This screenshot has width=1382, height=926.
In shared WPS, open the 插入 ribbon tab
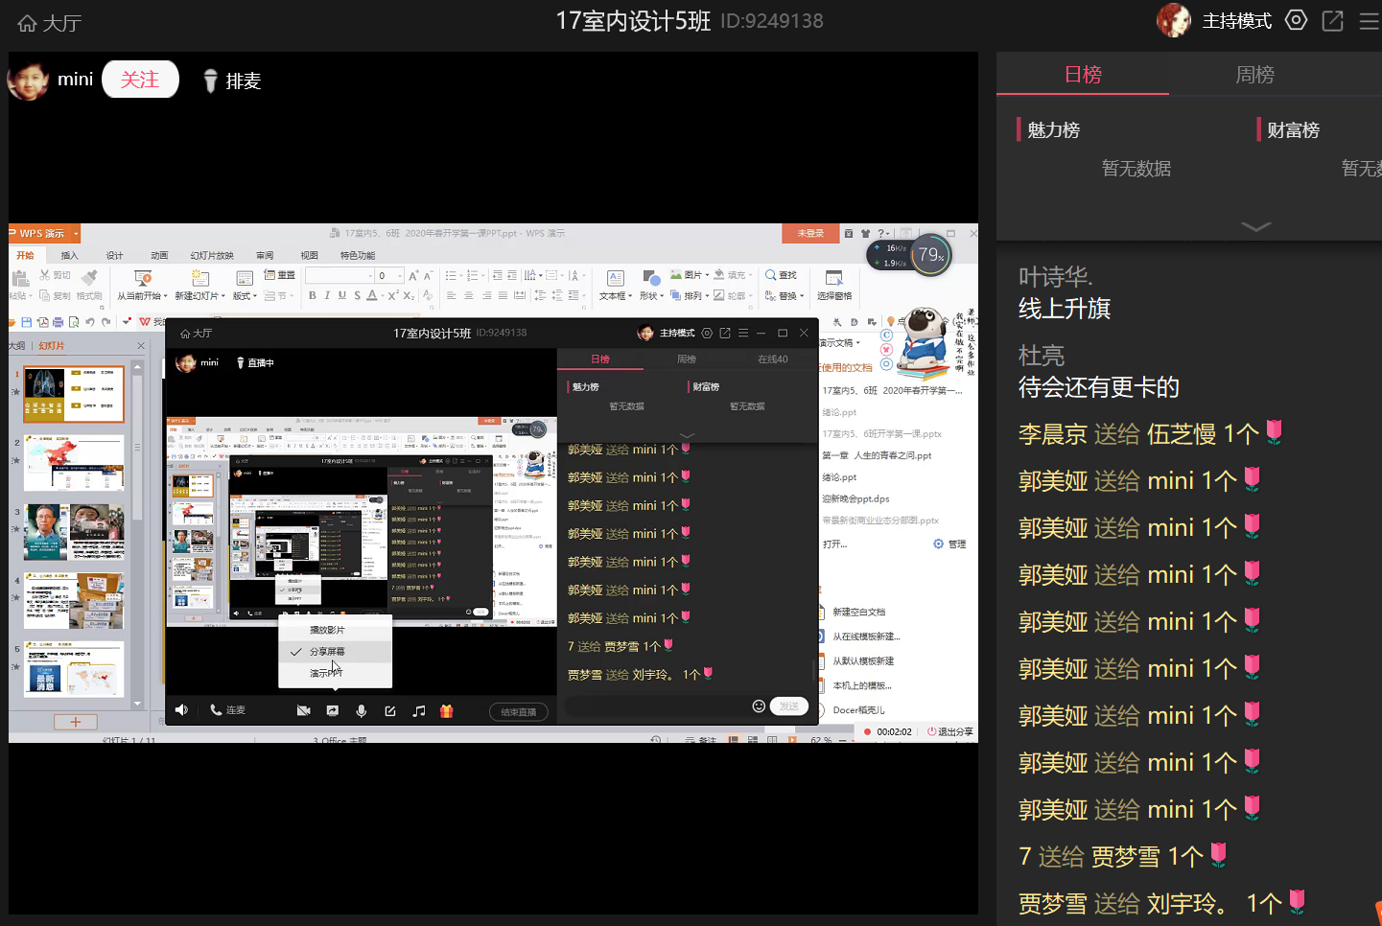pos(69,255)
